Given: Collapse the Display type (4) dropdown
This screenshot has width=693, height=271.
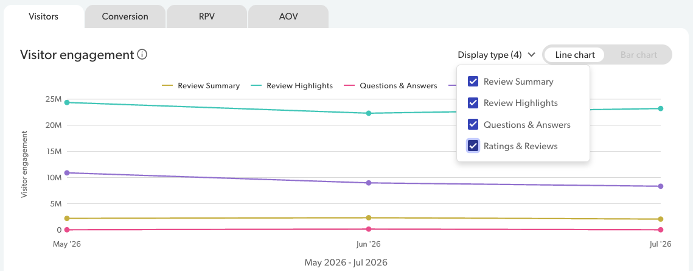Looking at the screenshot, I should [496, 55].
